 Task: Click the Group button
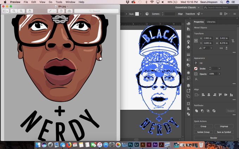coord(204,126)
